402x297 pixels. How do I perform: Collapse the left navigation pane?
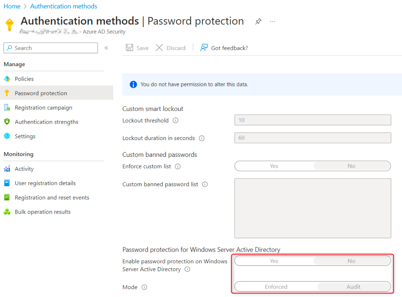106,48
